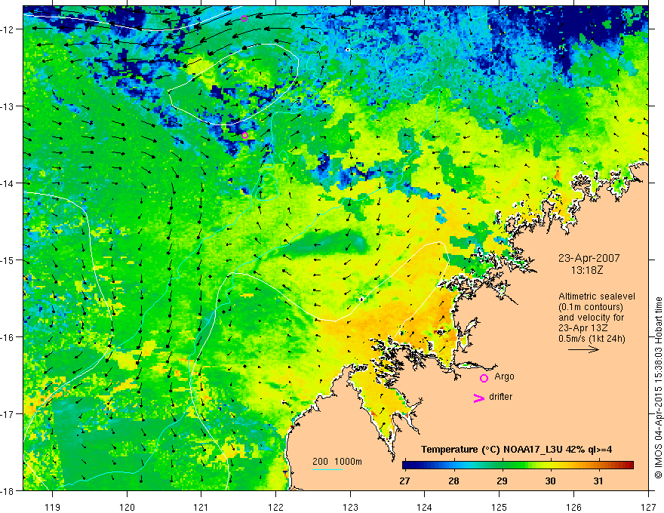
Task: Click the magenta Argo circle in the legend
Action: click(x=484, y=378)
